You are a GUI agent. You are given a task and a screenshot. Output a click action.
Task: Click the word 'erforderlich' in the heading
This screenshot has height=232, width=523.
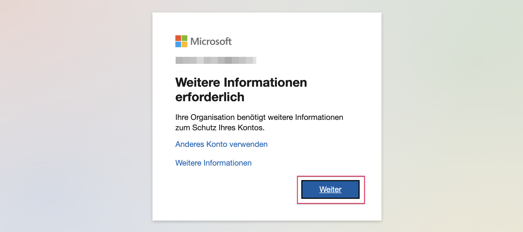pyautogui.click(x=210, y=97)
